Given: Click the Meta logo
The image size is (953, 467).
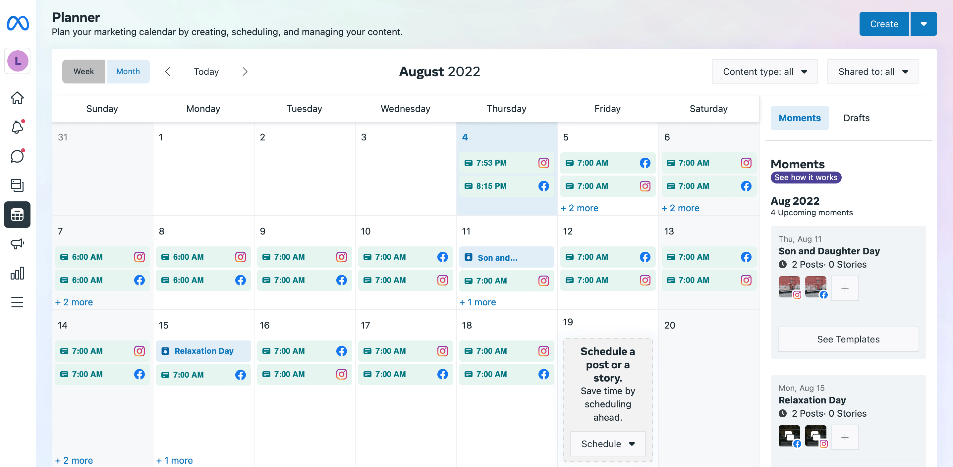Looking at the screenshot, I should (x=18, y=23).
